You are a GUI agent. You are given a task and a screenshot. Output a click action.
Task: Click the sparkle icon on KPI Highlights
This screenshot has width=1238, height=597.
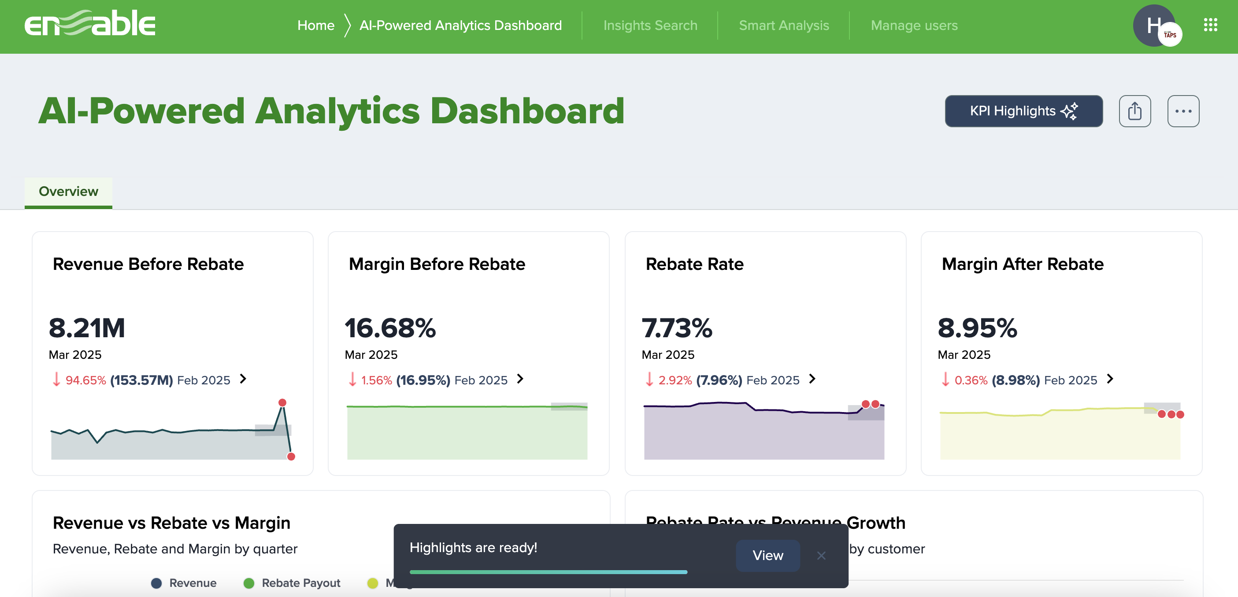(x=1069, y=111)
